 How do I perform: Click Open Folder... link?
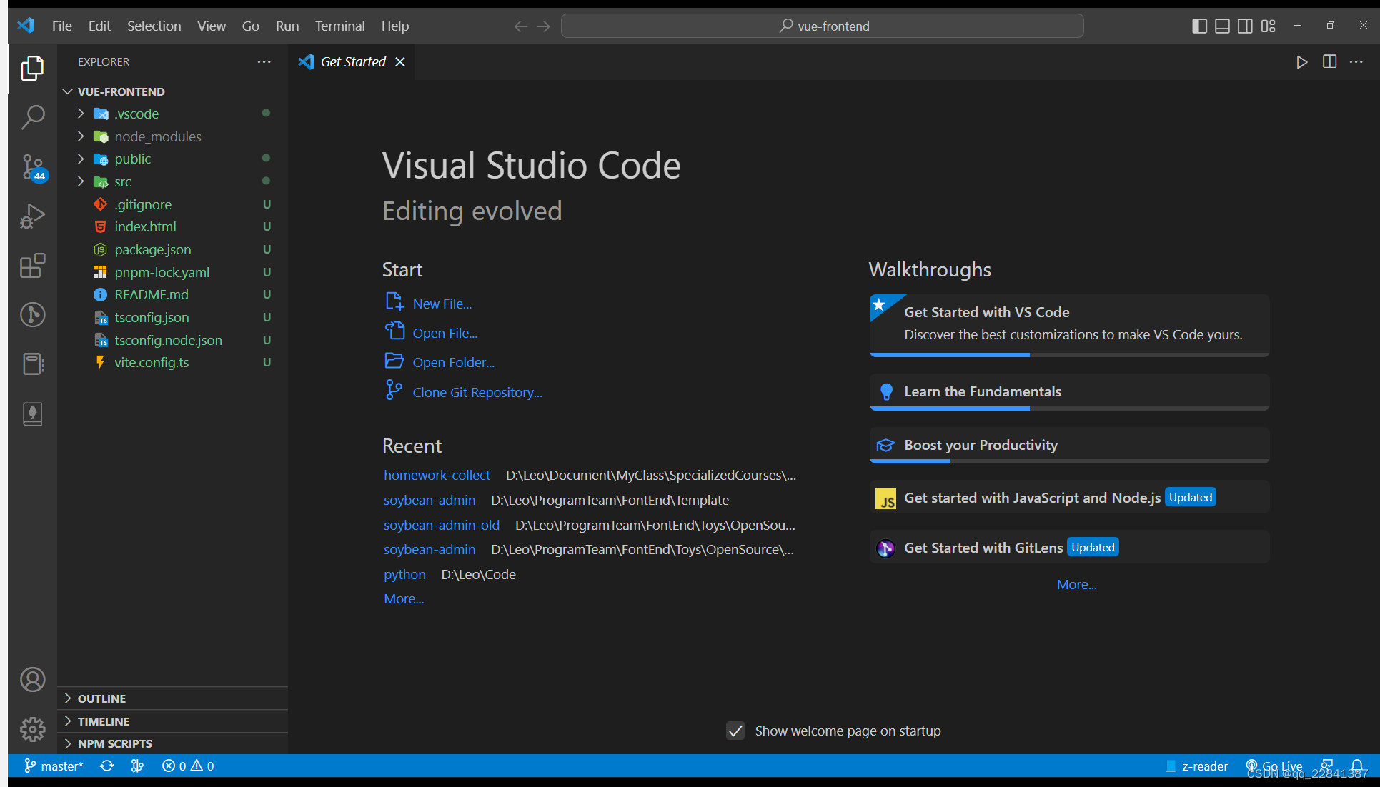click(x=454, y=362)
